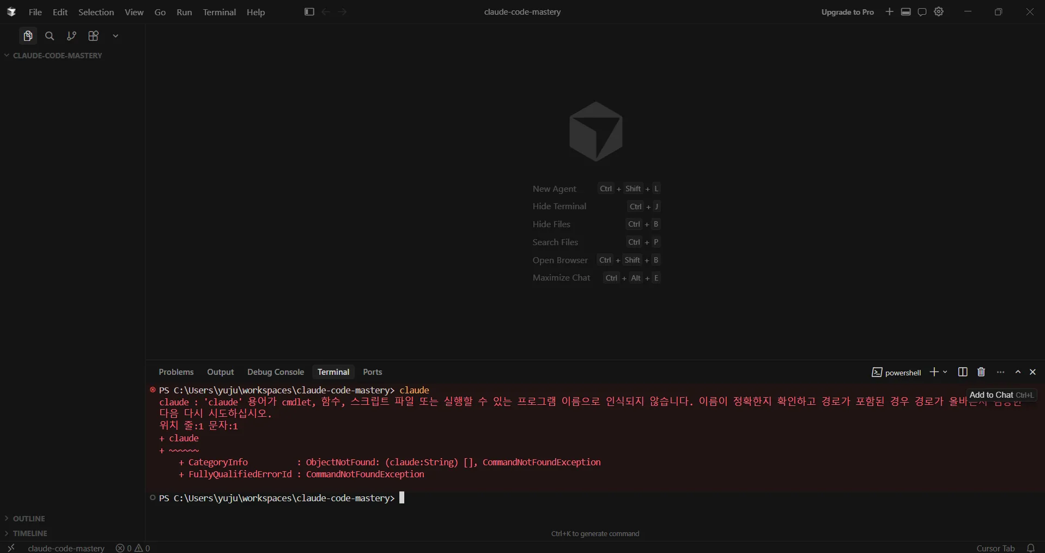This screenshot has height=553, width=1045.
Task: Click the Upgrade to Pro button
Action: pos(847,11)
